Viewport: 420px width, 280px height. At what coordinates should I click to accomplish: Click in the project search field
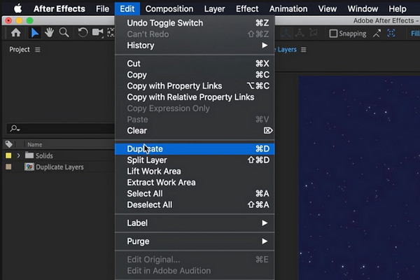point(60,129)
